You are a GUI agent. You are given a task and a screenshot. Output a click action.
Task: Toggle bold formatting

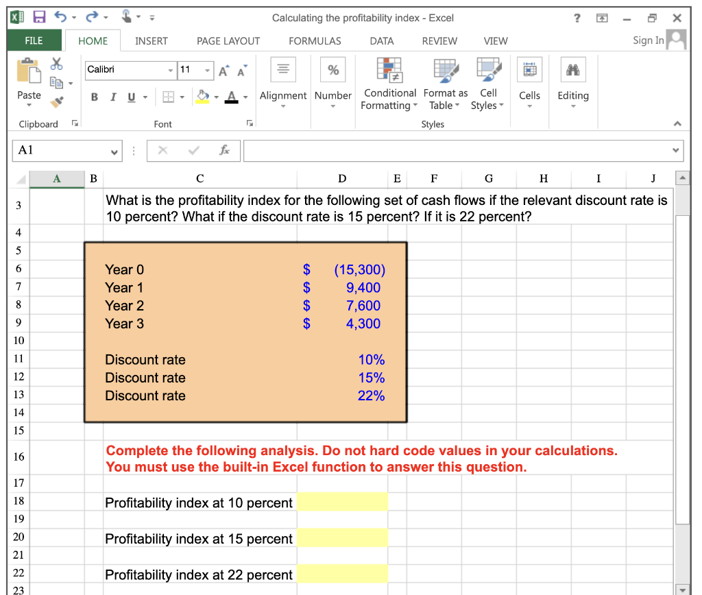click(94, 97)
